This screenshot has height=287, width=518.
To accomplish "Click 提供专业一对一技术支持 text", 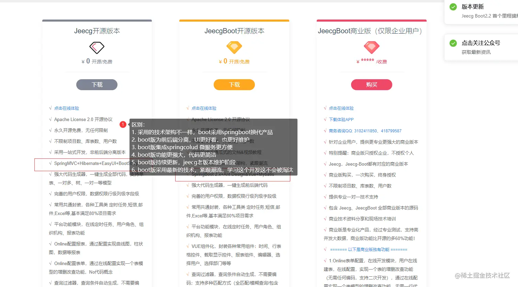I will [353, 197].
